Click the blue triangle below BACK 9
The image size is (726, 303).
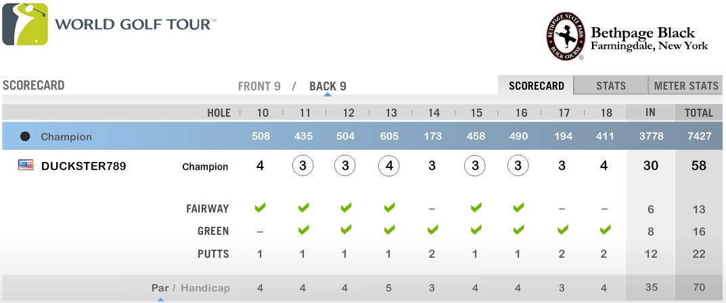click(327, 94)
